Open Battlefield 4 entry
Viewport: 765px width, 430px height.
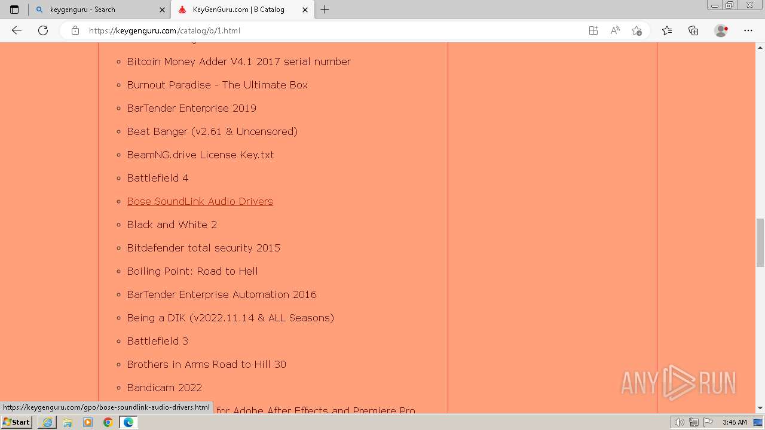(x=157, y=178)
